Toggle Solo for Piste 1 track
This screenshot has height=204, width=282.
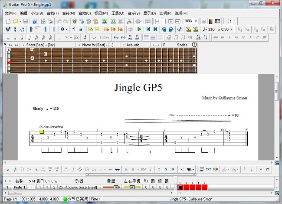coord(30,187)
